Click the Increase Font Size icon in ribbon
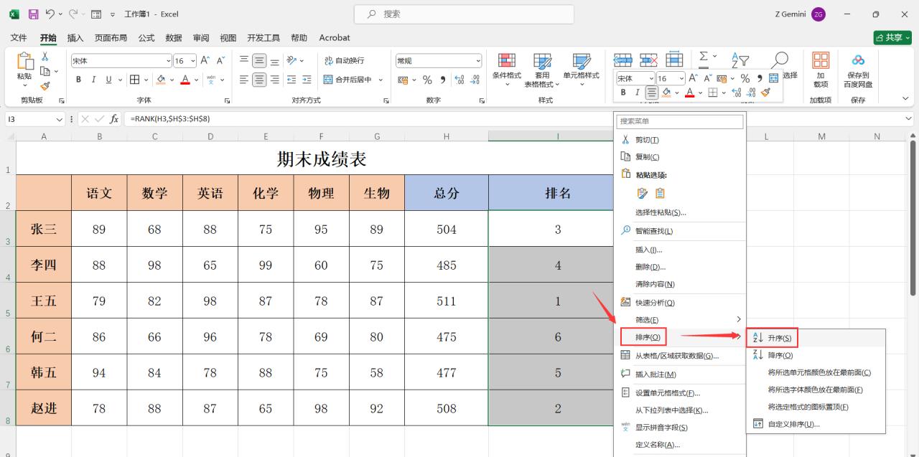Image resolution: width=919 pixels, height=457 pixels. click(205, 61)
